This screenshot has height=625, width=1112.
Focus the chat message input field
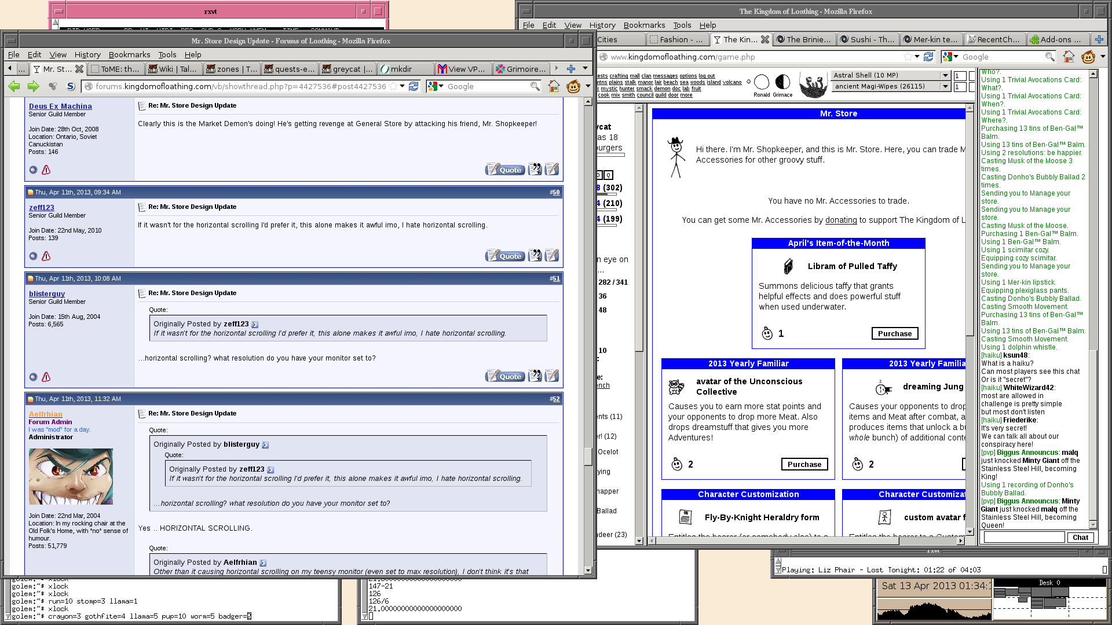1024,537
